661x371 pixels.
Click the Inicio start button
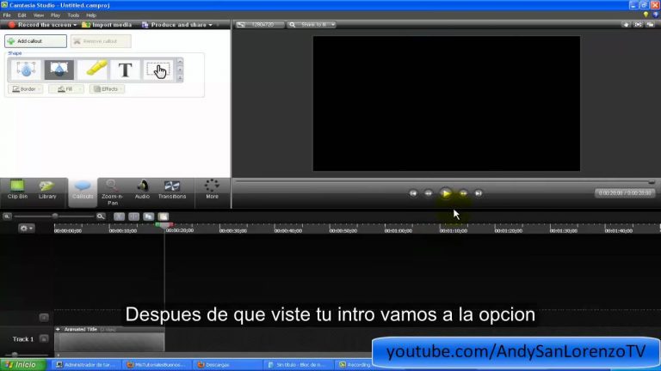click(22, 365)
